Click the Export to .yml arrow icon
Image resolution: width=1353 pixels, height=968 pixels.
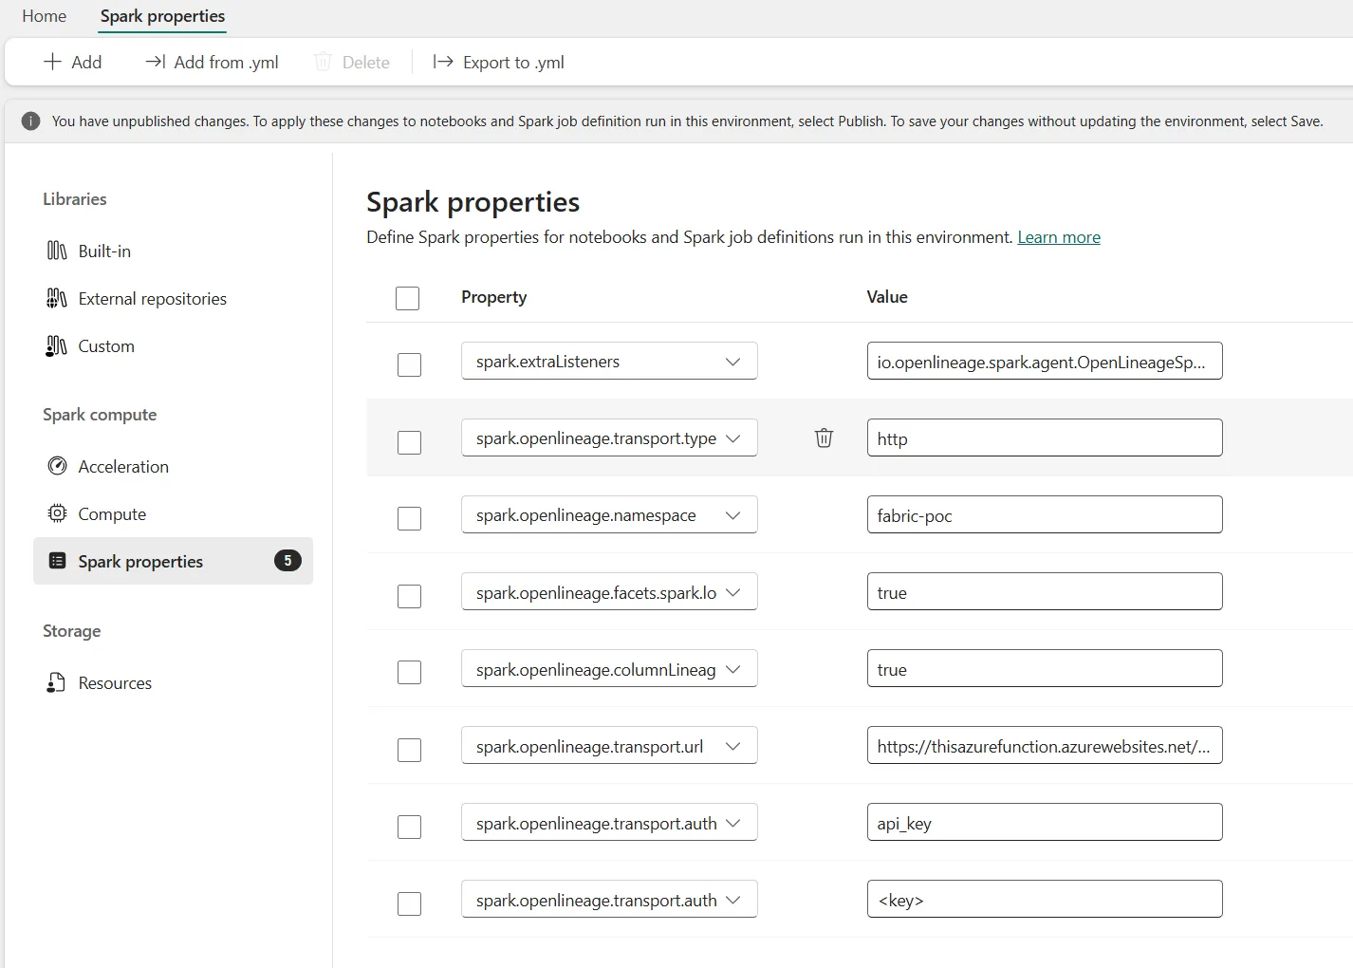443,62
